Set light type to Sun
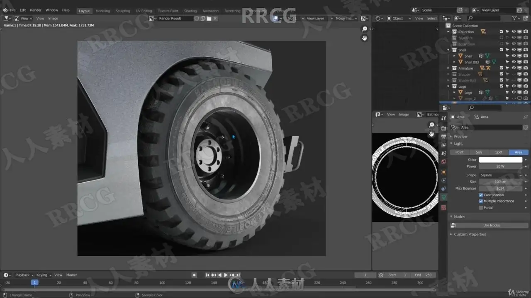The width and height of the screenshot is (531, 298). point(479,152)
